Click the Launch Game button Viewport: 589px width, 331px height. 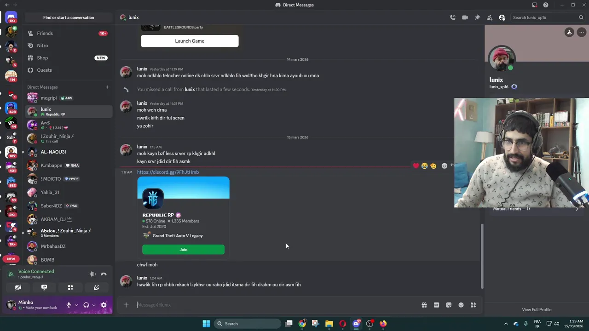coord(190,41)
